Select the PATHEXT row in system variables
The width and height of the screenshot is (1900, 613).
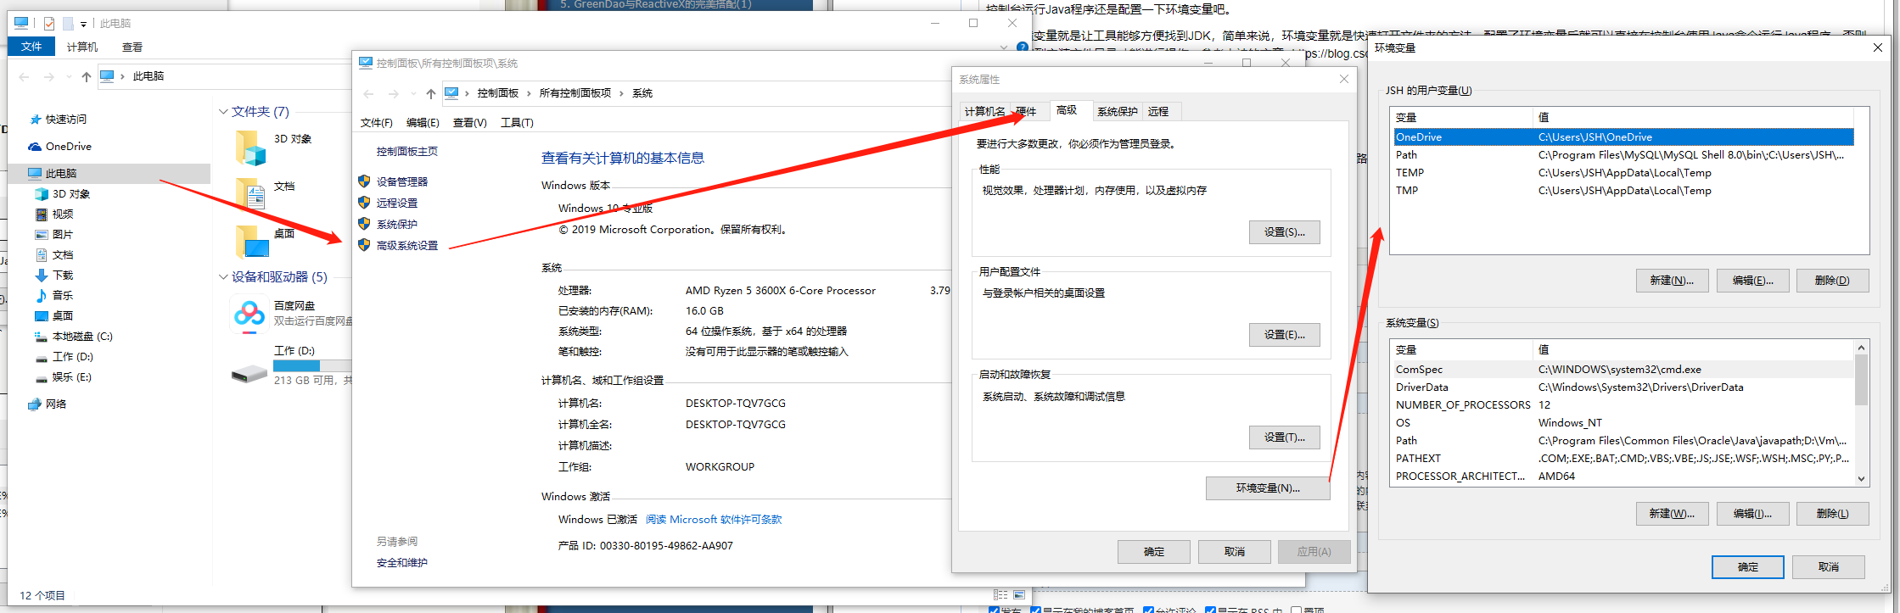click(1623, 459)
